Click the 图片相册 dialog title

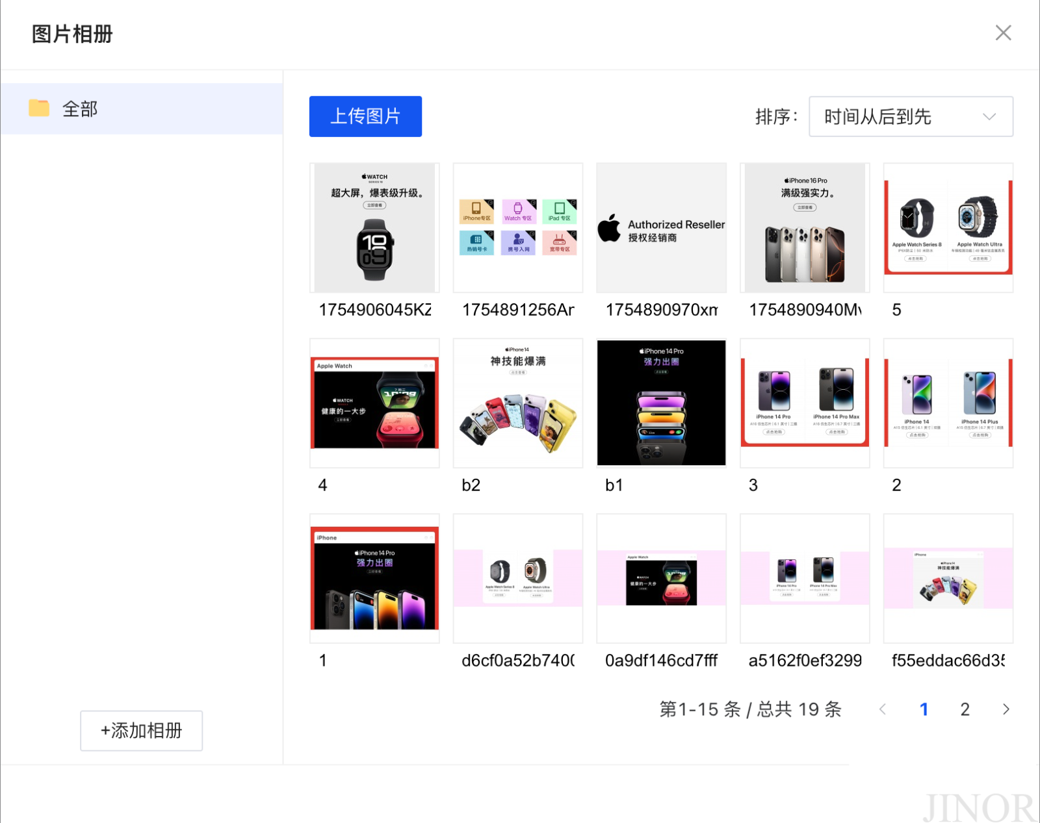(72, 34)
